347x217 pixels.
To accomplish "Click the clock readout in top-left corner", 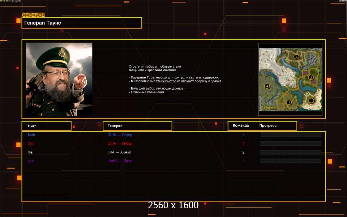I will pyautogui.click(x=17, y=1).
